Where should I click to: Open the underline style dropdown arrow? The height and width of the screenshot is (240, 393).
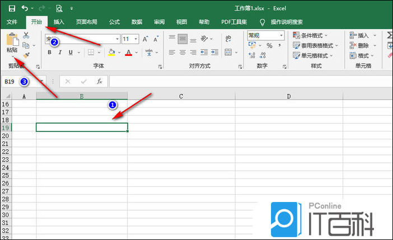[79, 53]
